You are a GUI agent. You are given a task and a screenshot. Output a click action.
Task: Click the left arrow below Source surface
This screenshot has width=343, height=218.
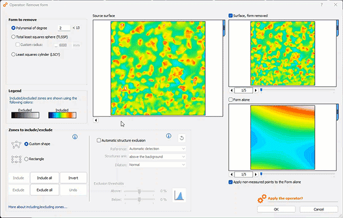(x=95, y=120)
